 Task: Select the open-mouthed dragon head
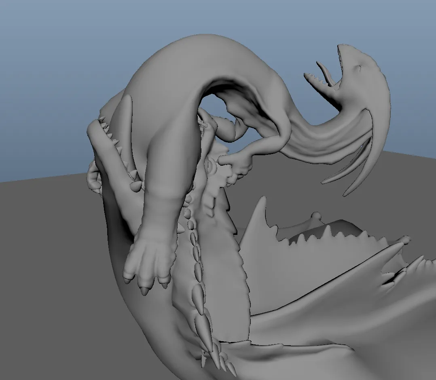tap(350, 79)
